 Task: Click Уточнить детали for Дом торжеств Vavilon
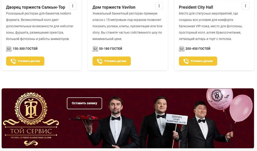(112, 61)
